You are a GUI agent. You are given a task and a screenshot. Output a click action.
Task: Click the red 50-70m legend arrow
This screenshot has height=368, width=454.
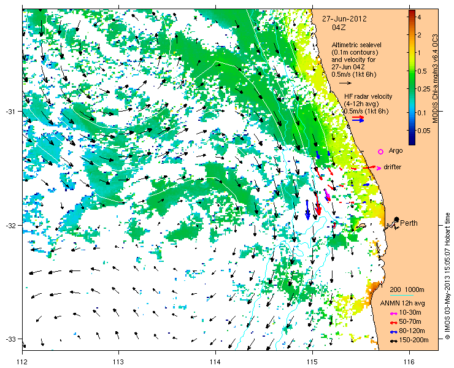(393, 322)
